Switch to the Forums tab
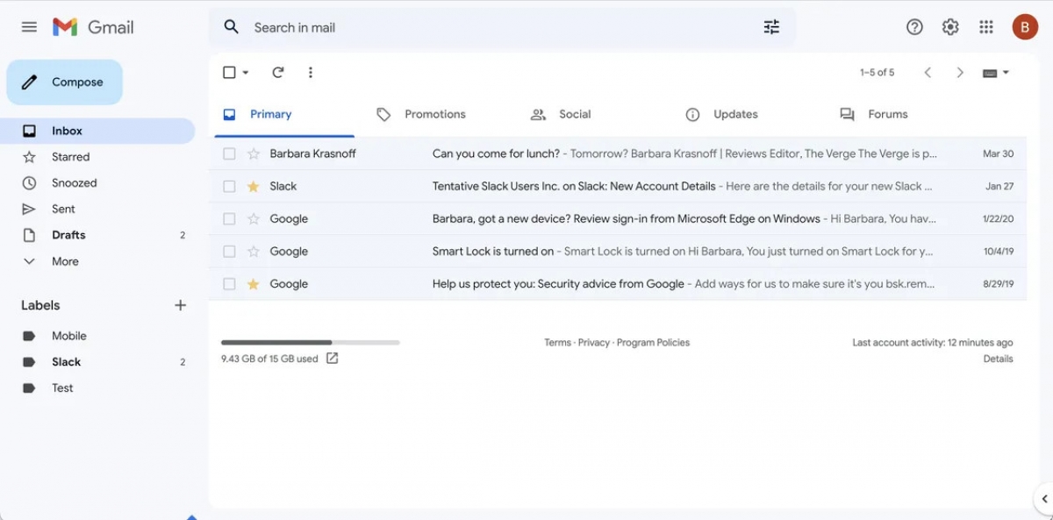This screenshot has width=1053, height=520. pos(888,115)
